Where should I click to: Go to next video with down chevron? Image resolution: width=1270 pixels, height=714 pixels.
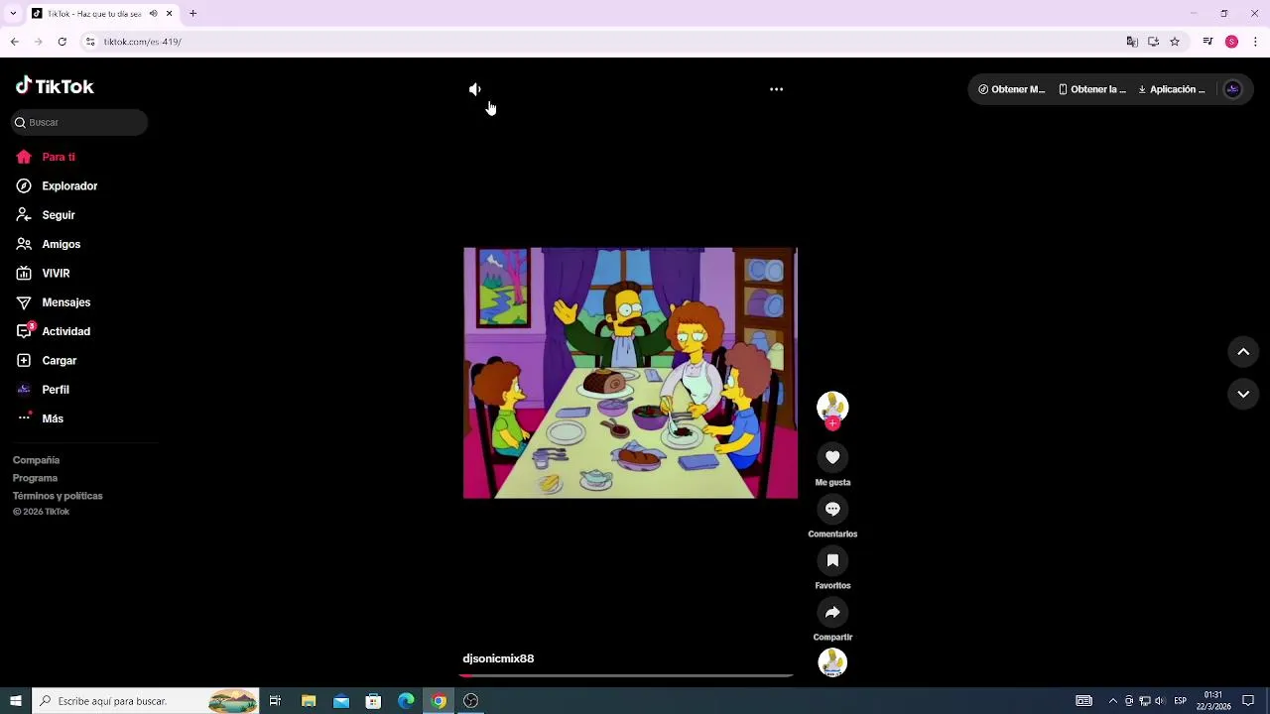click(1243, 394)
